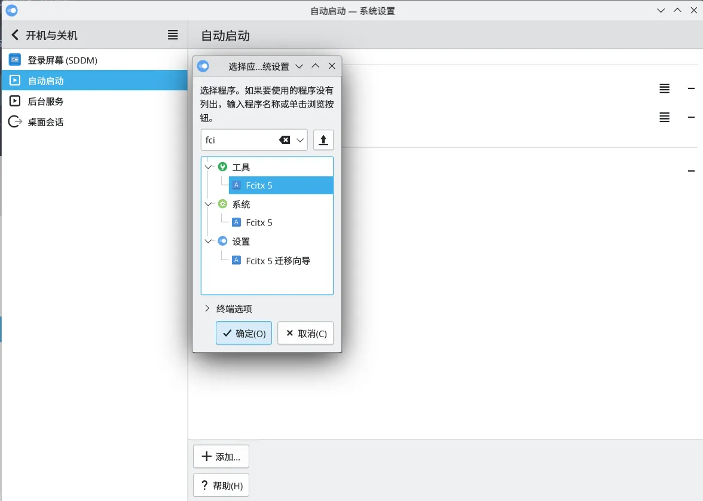Screen dimensions: 703x501
Task: Open the 登录屏幕 (SDDM) settings page
Action: coord(62,60)
